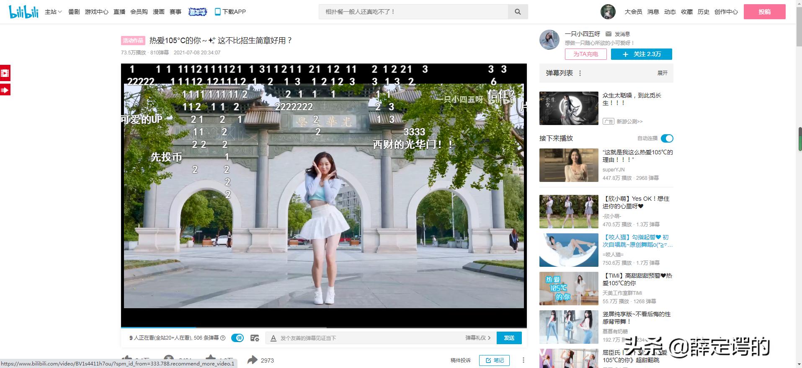Open the bilibili logo homepage
Image resolution: width=802 pixels, height=368 pixels.
click(x=24, y=12)
